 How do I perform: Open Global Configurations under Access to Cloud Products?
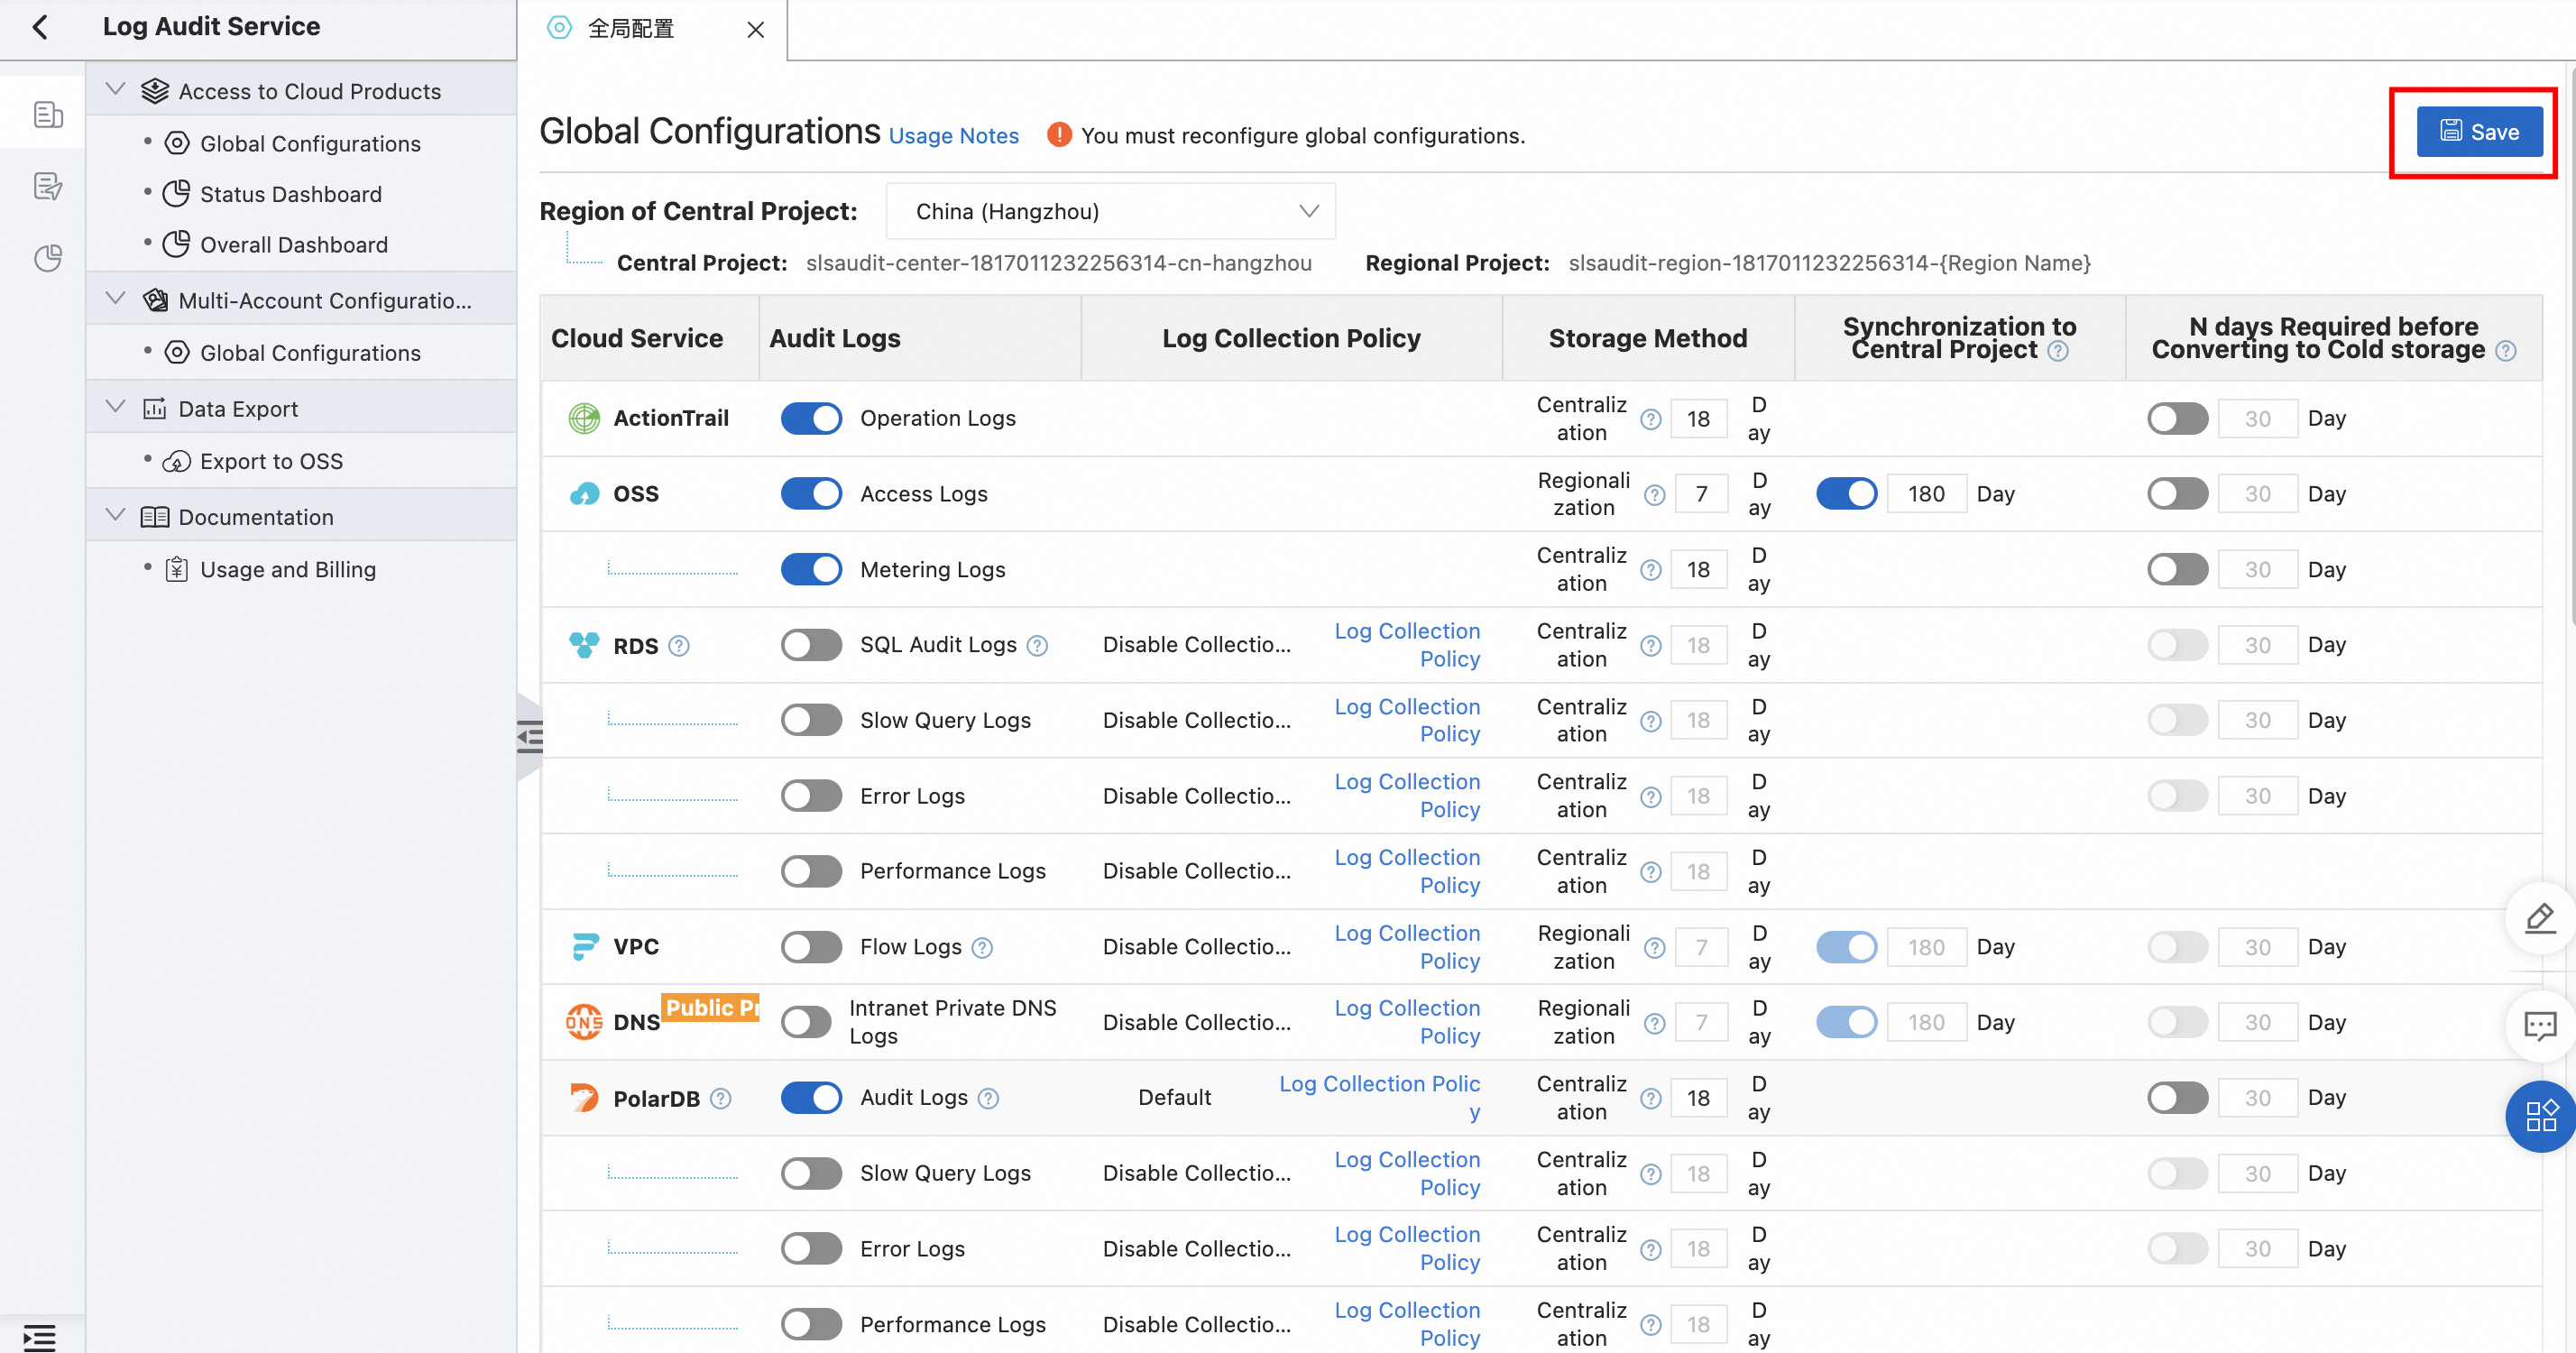point(310,144)
